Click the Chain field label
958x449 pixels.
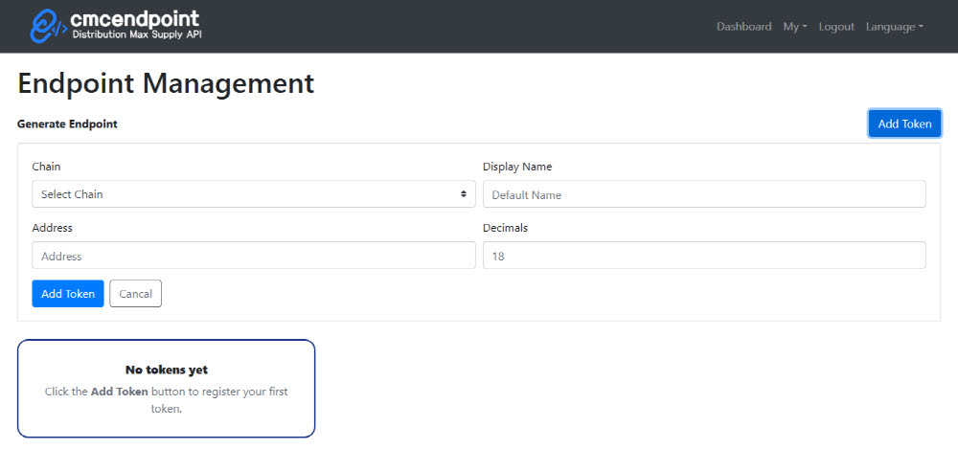[46, 167]
